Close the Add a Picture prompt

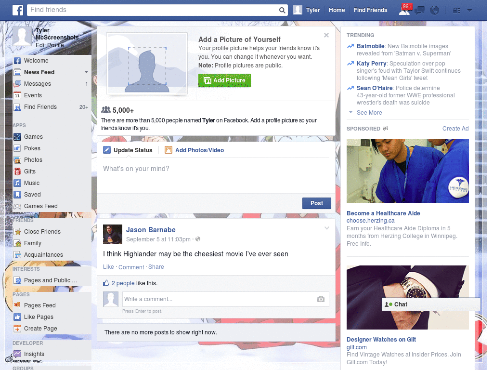[326, 35]
